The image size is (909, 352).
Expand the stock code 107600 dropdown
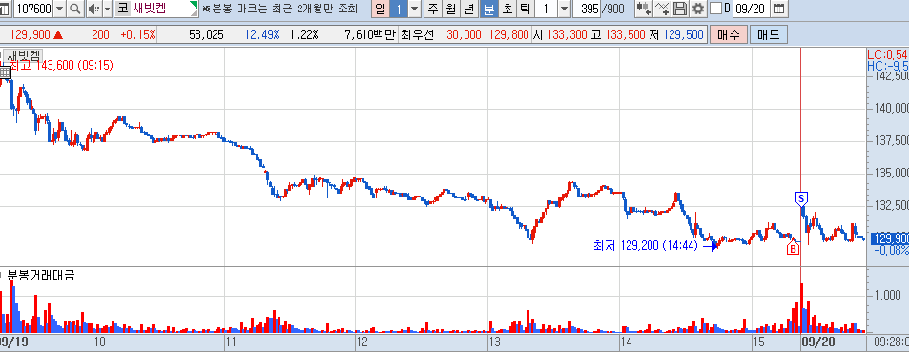point(60,9)
